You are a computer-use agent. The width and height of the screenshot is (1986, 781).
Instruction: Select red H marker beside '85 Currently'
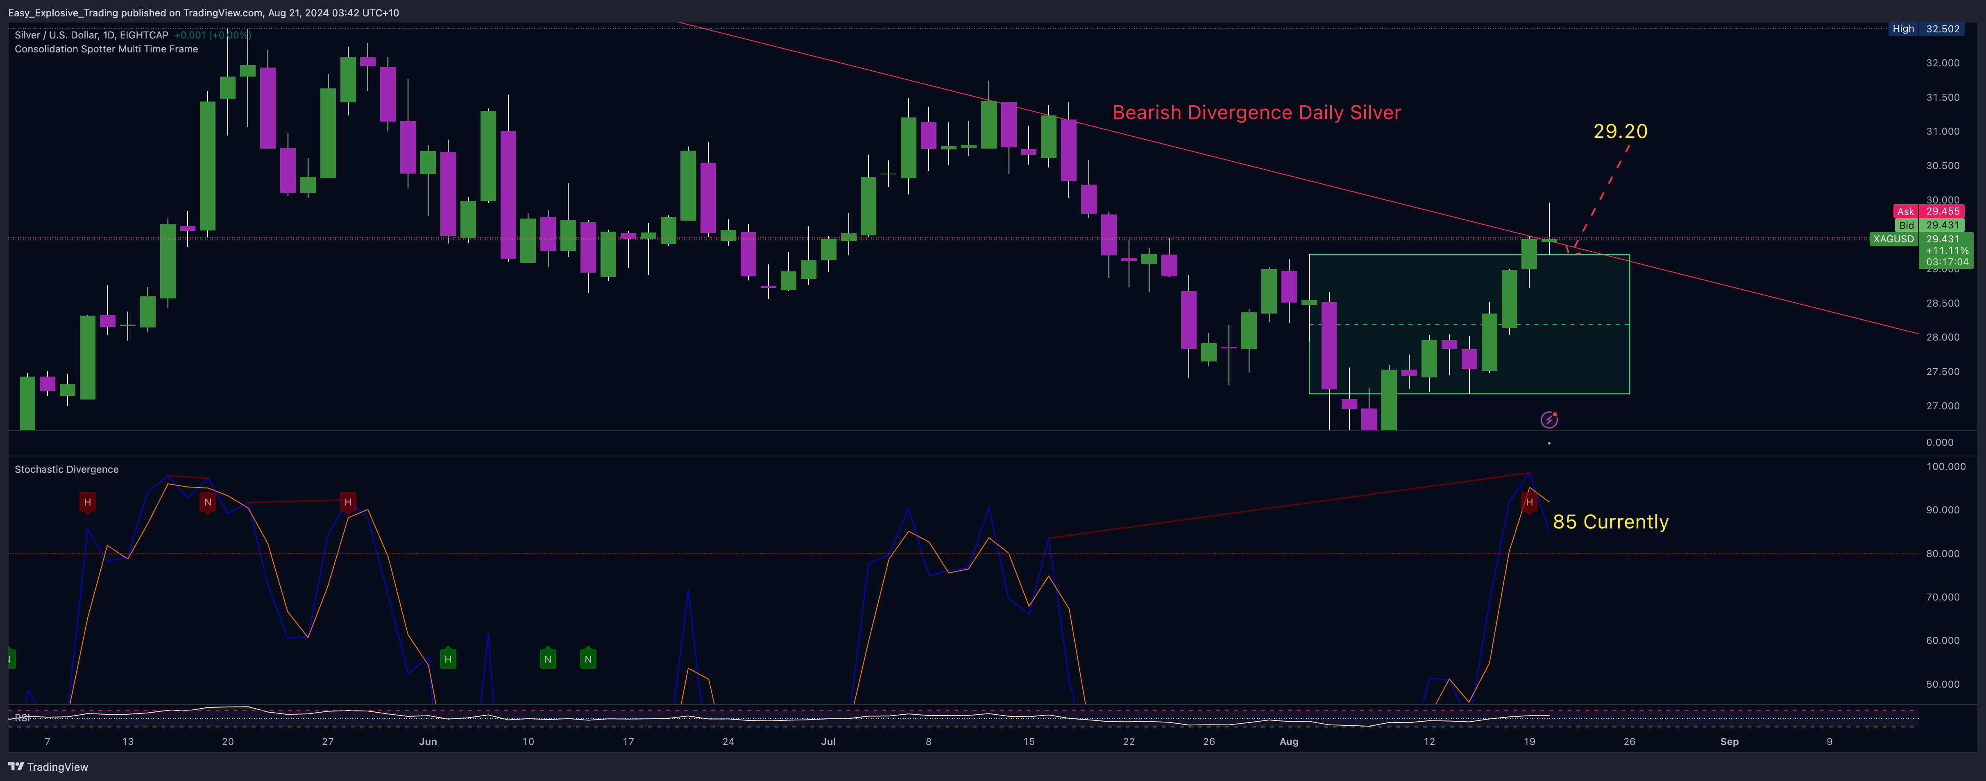tap(1529, 503)
